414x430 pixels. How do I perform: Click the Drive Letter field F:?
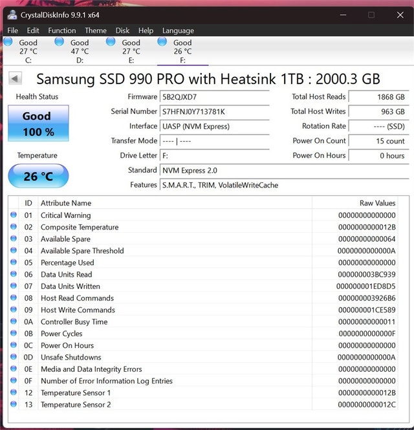[x=215, y=156]
